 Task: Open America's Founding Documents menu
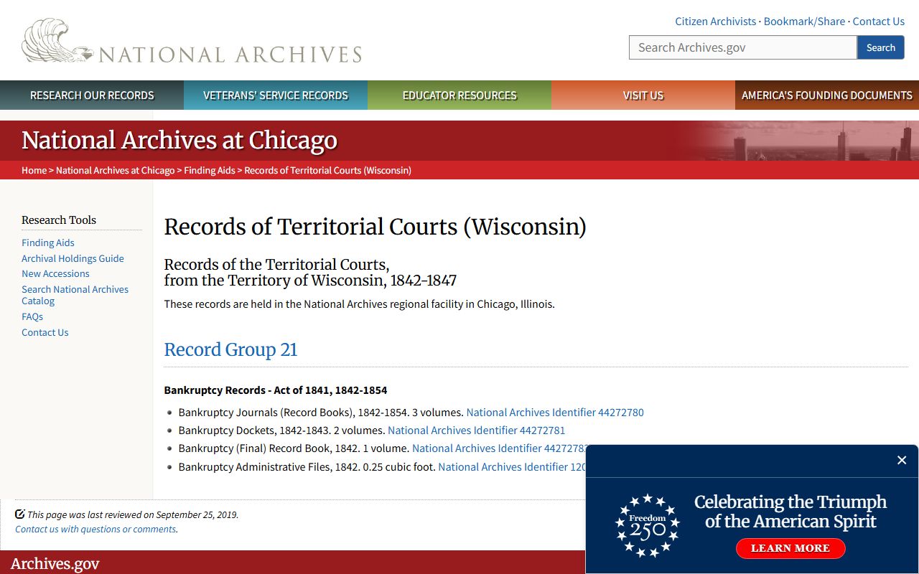[x=827, y=95]
